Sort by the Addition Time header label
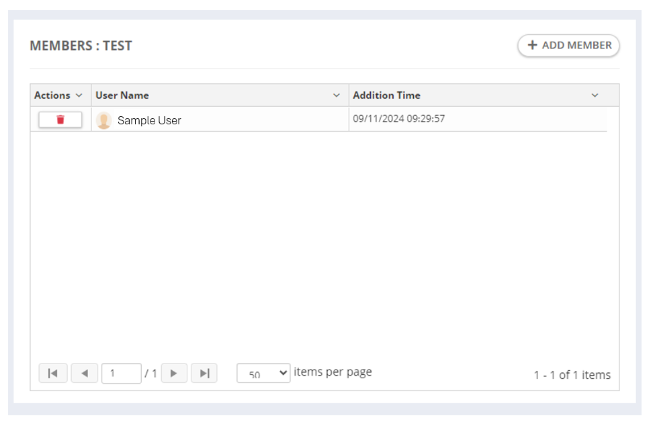Screen dimensions: 655x426 [x=387, y=95]
